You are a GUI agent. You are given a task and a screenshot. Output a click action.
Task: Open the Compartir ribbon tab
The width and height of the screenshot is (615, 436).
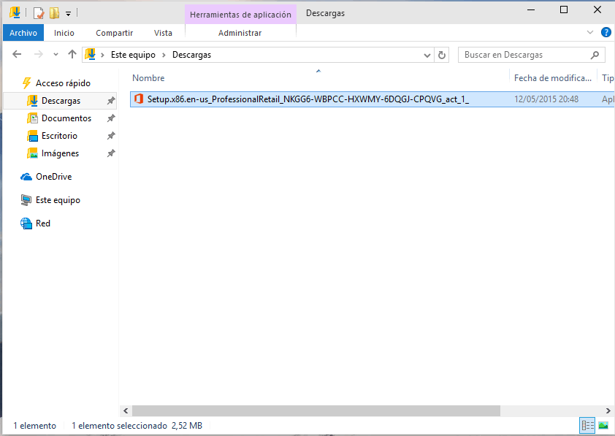114,33
